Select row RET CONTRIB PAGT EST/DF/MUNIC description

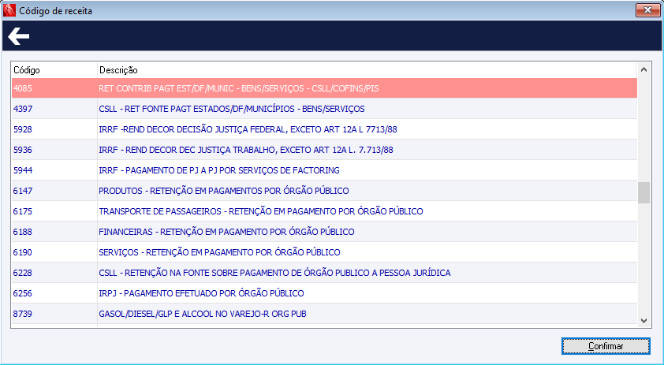tap(239, 88)
